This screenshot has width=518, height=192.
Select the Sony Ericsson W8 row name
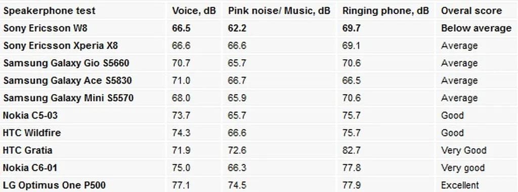[45, 28]
